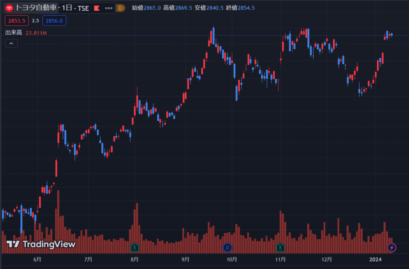Image resolution: width=409 pixels, height=269 pixels.
Task: Click the TSE exchange label
Action: tap(83, 8)
